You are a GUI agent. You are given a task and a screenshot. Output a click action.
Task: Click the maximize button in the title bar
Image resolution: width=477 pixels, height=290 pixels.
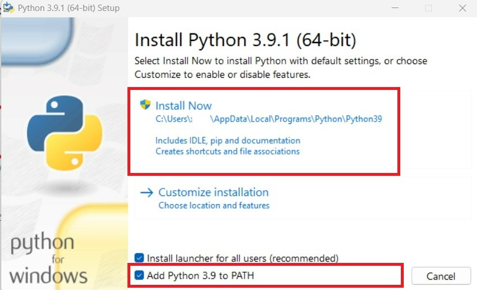coord(429,8)
